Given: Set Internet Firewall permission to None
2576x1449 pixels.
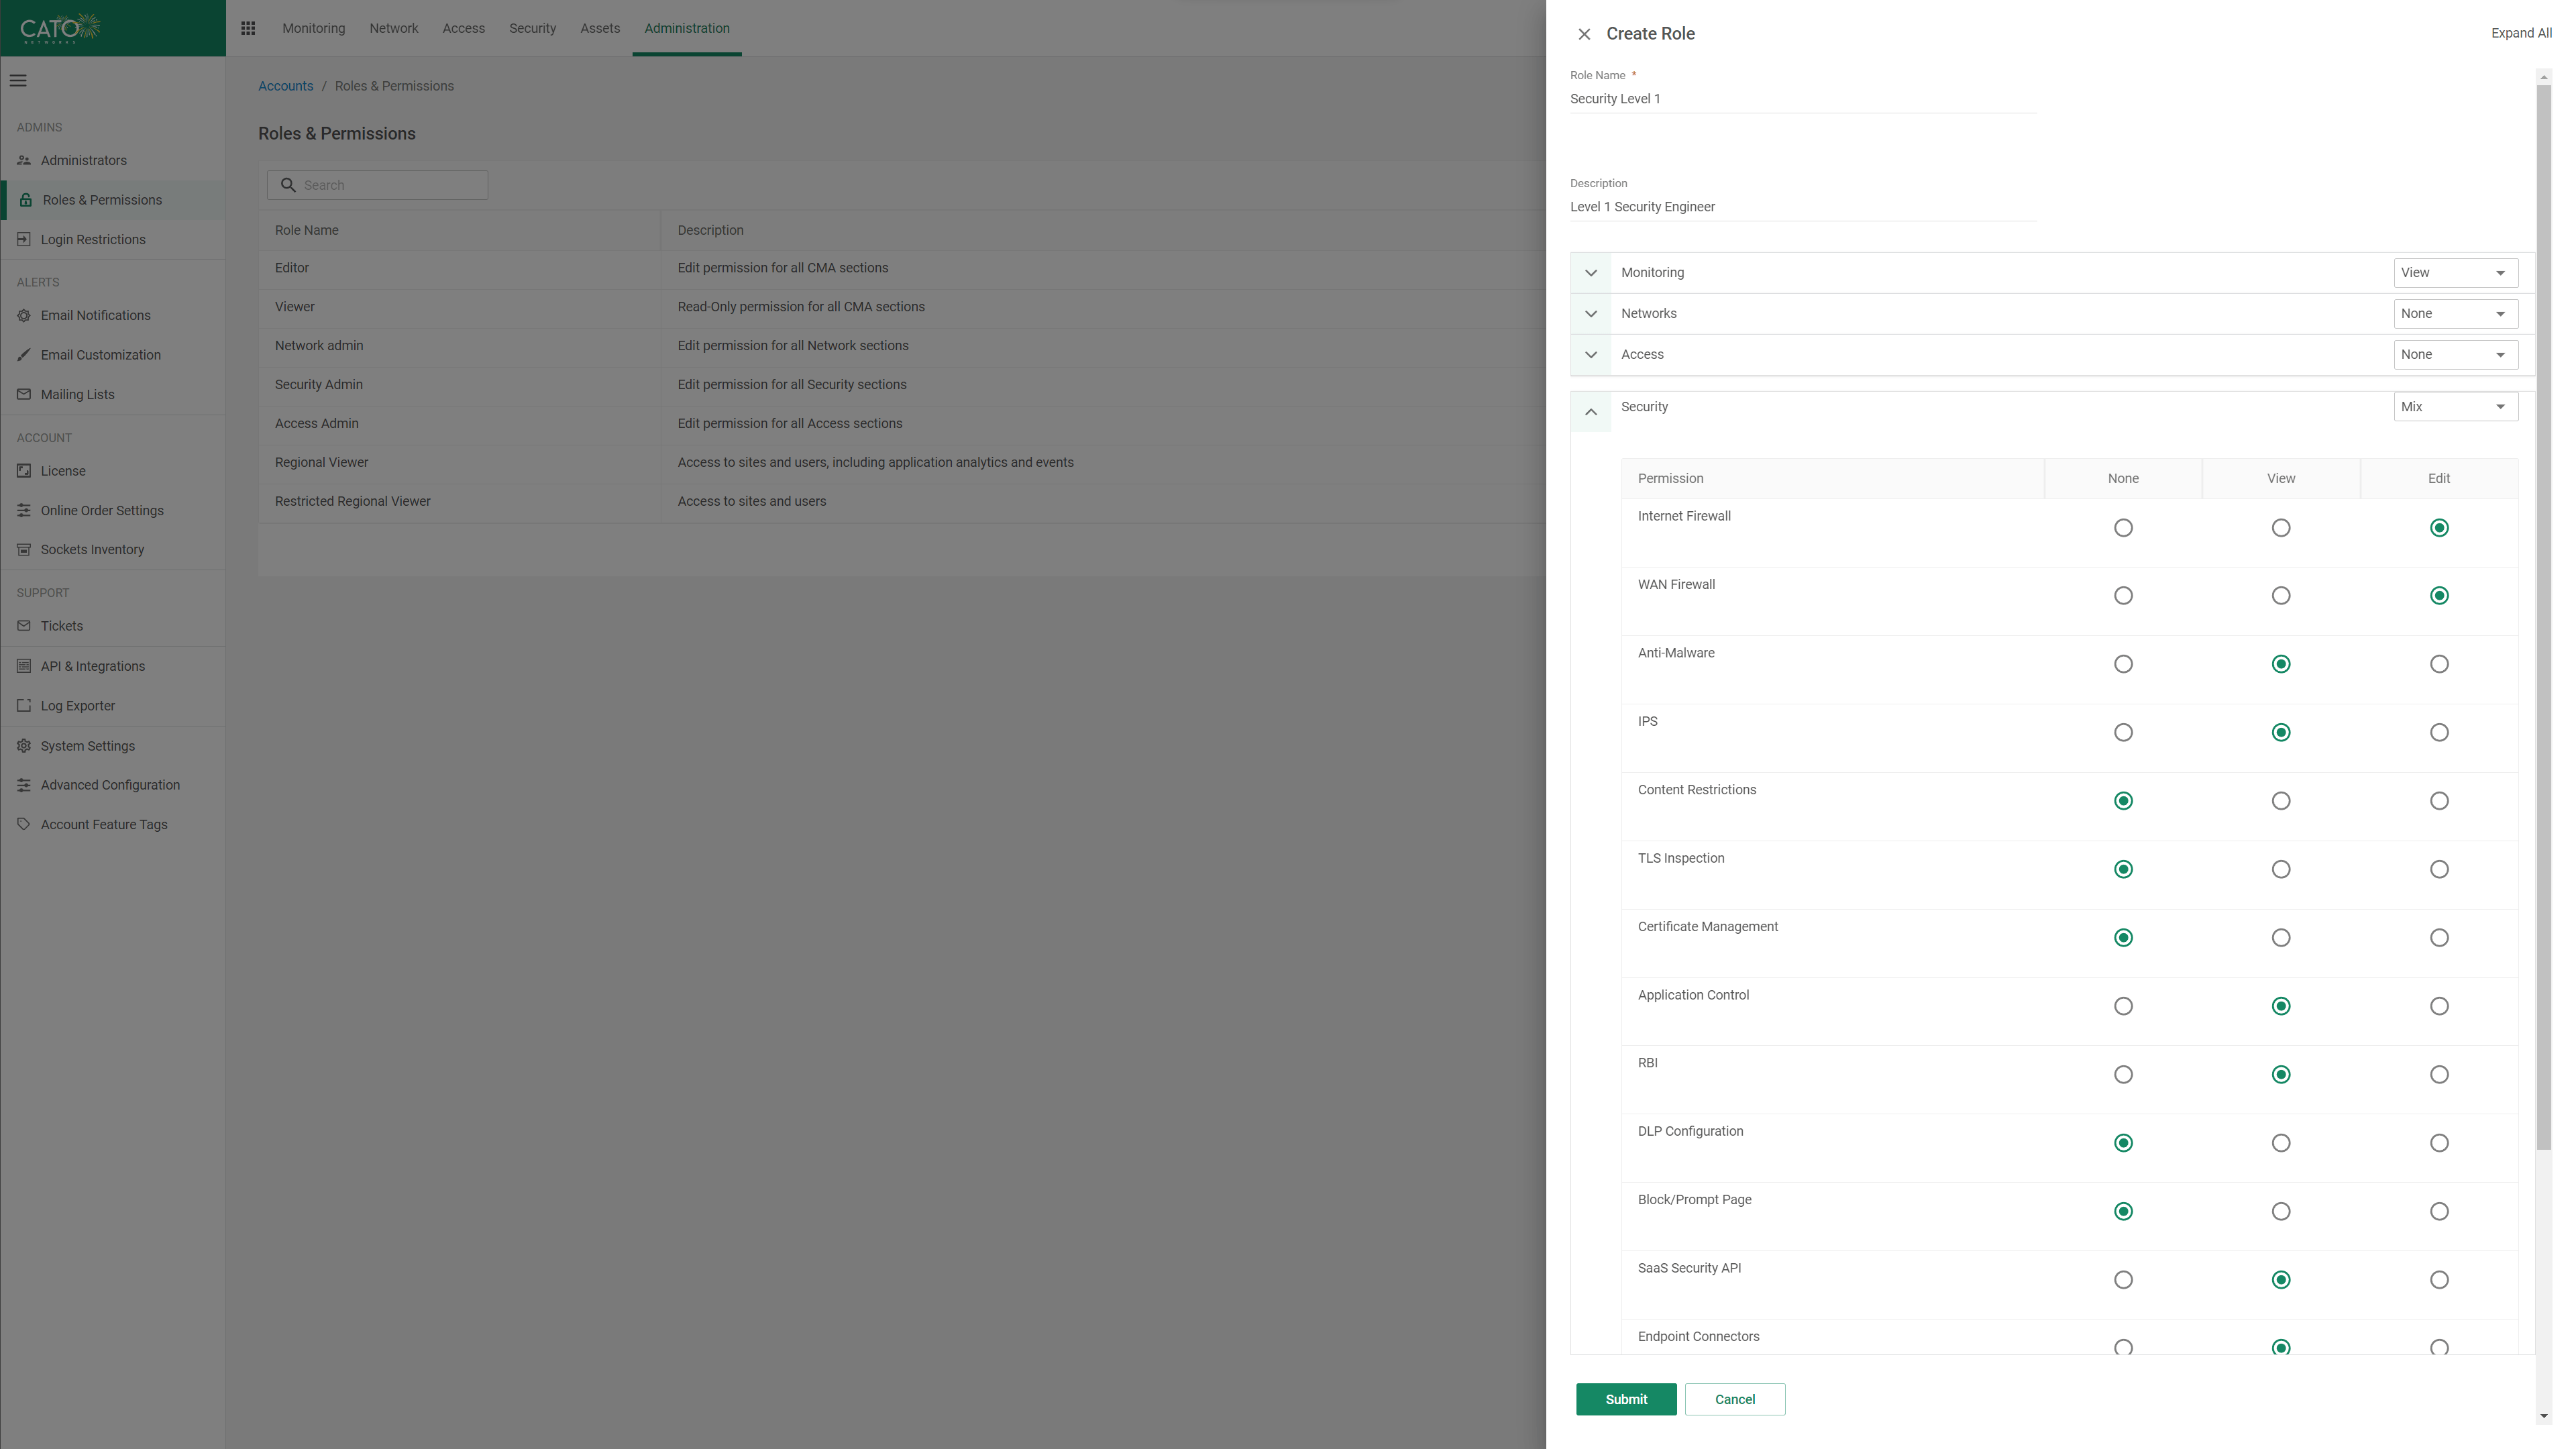Looking at the screenshot, I should pos(2123,528).
